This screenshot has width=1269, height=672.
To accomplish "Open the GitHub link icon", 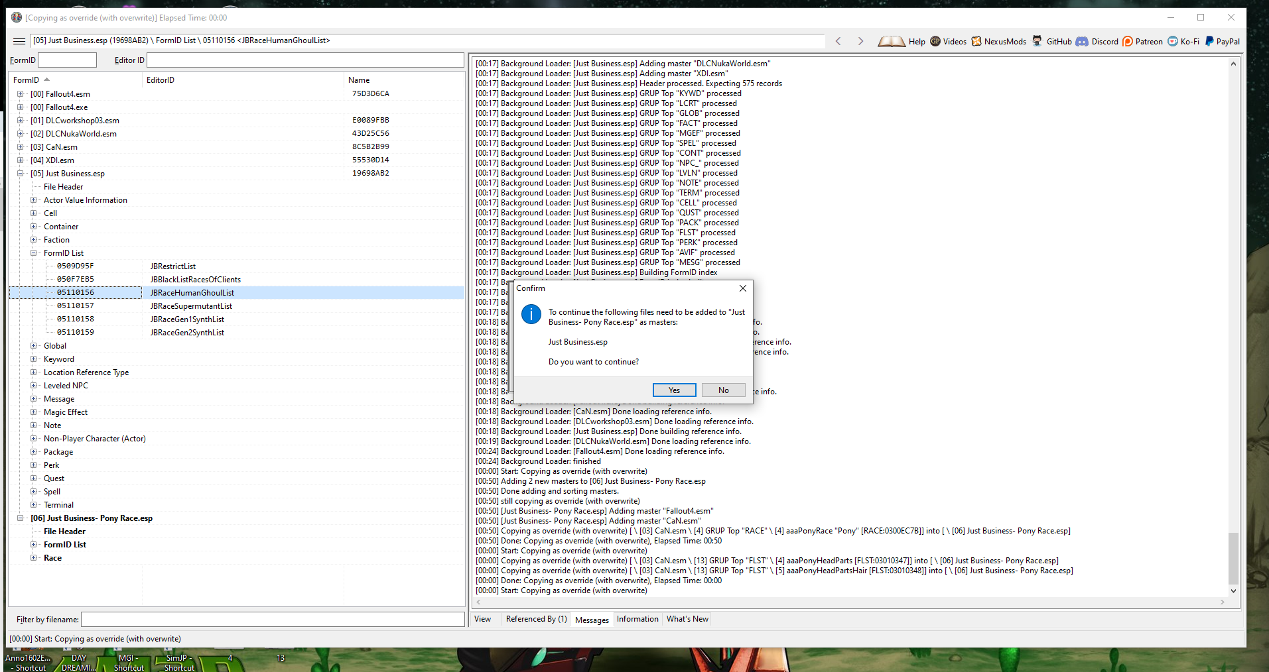I will point(1037,41).
